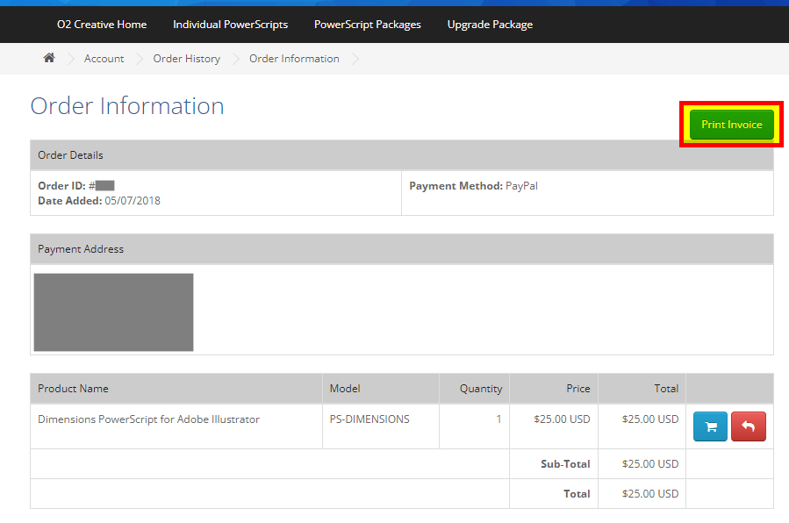
Task: Click the Order Information breadcrumb link
Action: (294, 59)
